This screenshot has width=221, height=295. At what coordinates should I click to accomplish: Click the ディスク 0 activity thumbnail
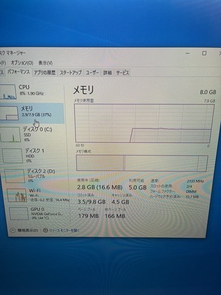coord(10,135)
